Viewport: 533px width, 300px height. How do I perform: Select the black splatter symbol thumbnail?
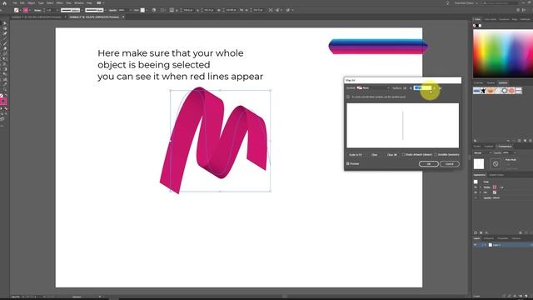click(x=483, y=91)
